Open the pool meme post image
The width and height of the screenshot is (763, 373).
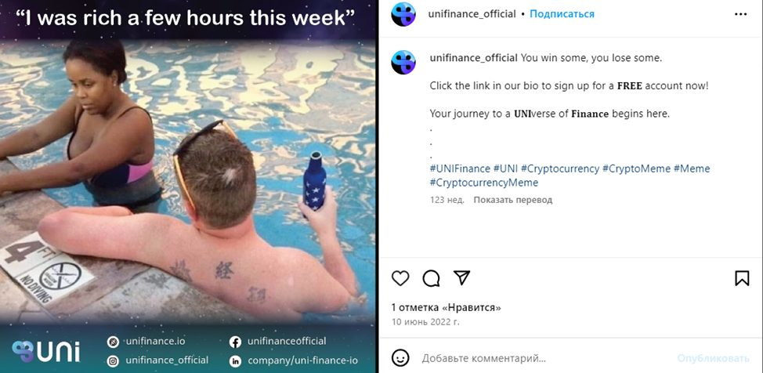coord(188,186)
